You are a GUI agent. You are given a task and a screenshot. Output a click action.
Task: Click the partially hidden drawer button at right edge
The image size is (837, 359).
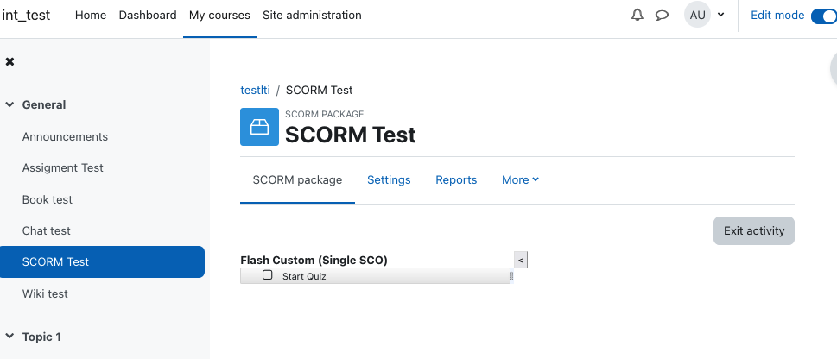834,69
